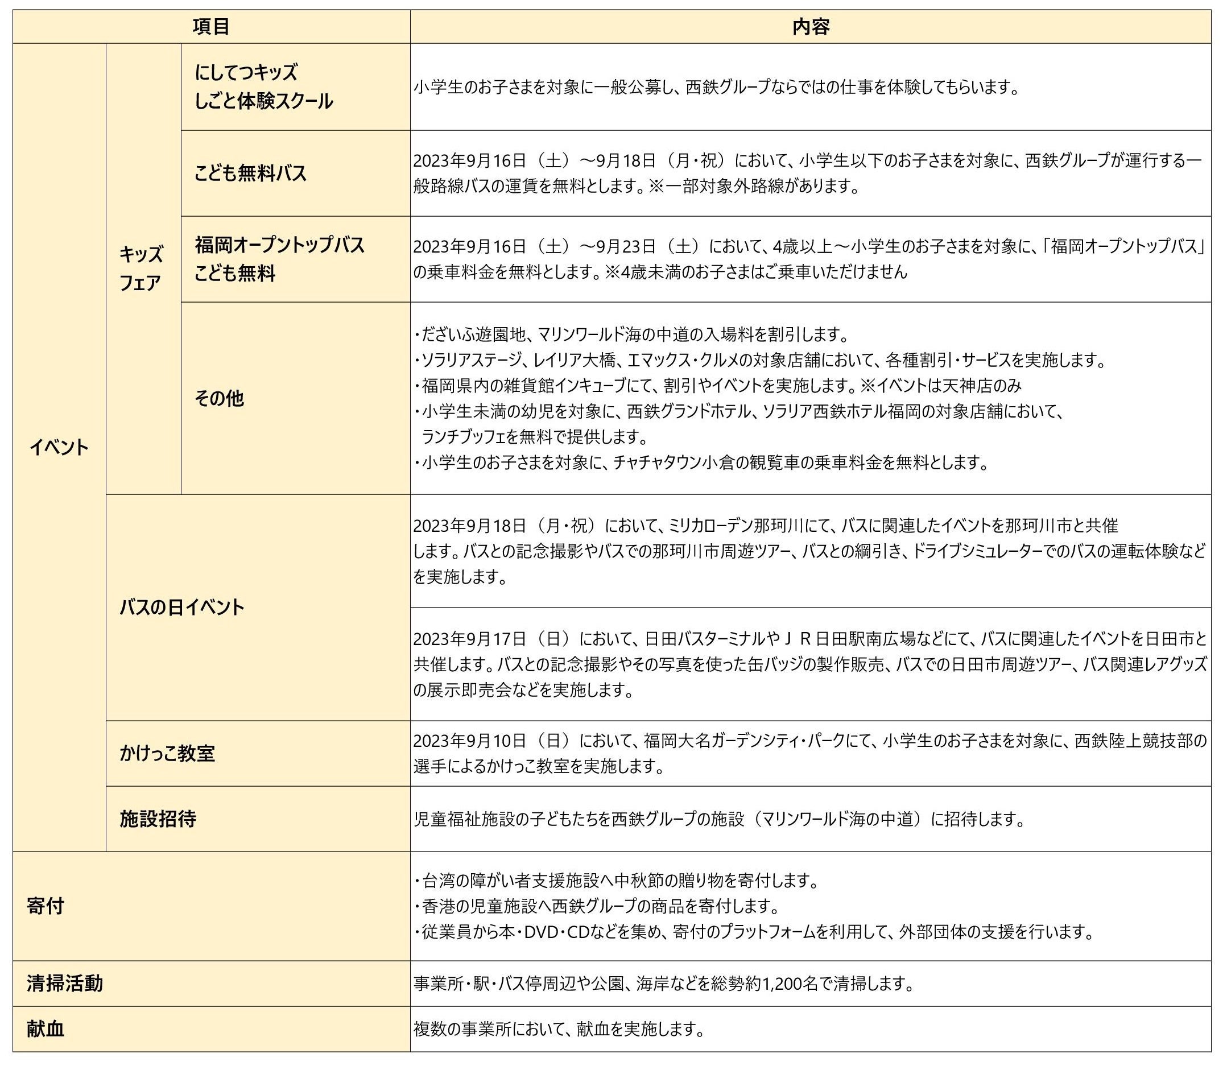
Task: Click the 小学生のお子さま一般公募 description text
Action: point(715,88)
